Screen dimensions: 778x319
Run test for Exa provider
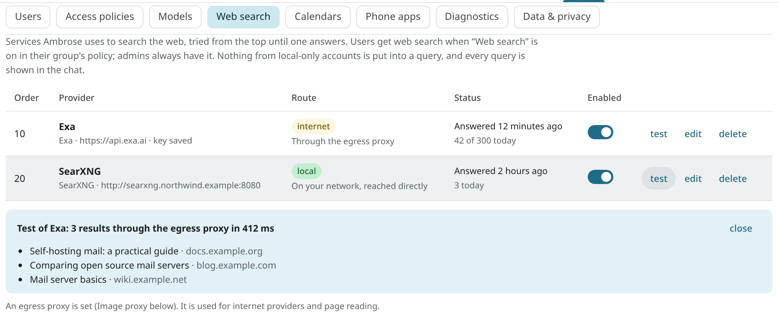coord(659,134)
